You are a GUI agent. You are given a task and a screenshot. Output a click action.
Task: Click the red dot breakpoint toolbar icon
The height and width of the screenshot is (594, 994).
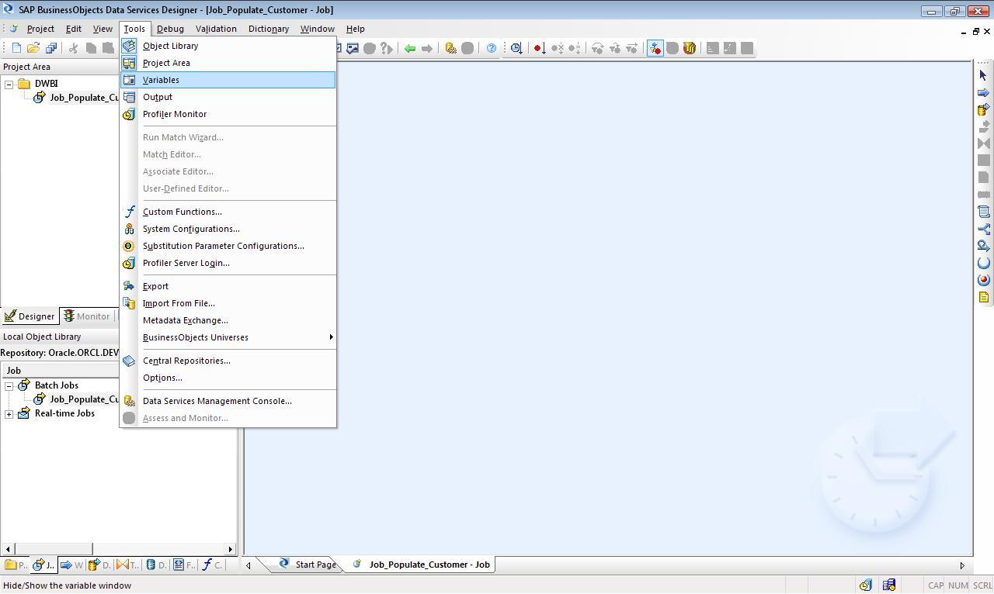[539, 48]
